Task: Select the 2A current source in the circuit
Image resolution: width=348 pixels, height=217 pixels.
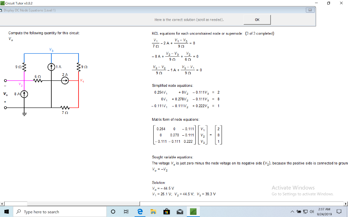Action: click(65, 81)
